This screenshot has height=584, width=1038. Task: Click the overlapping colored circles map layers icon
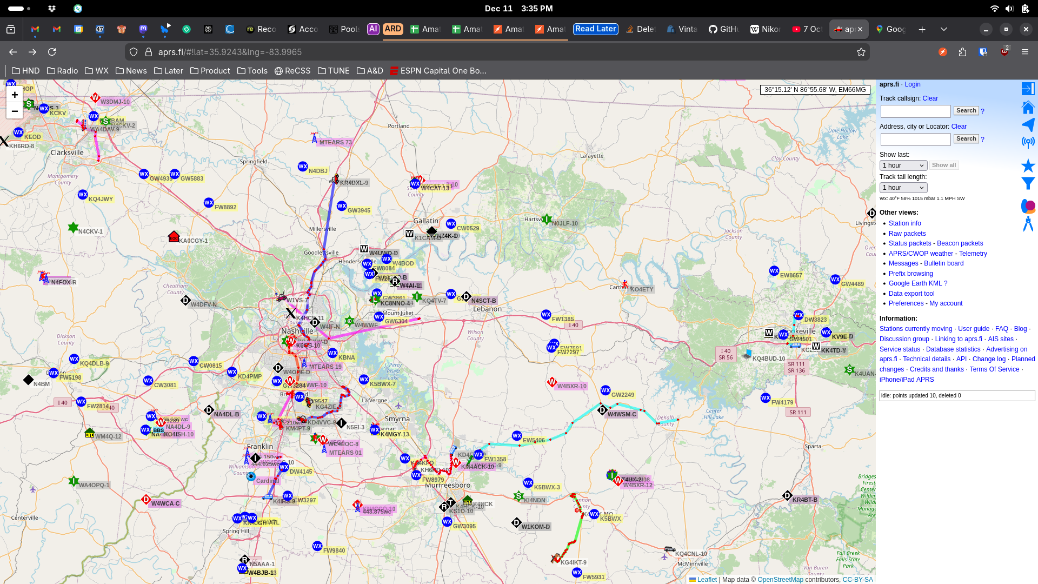pyautogui.click(x=1028, y=206)
